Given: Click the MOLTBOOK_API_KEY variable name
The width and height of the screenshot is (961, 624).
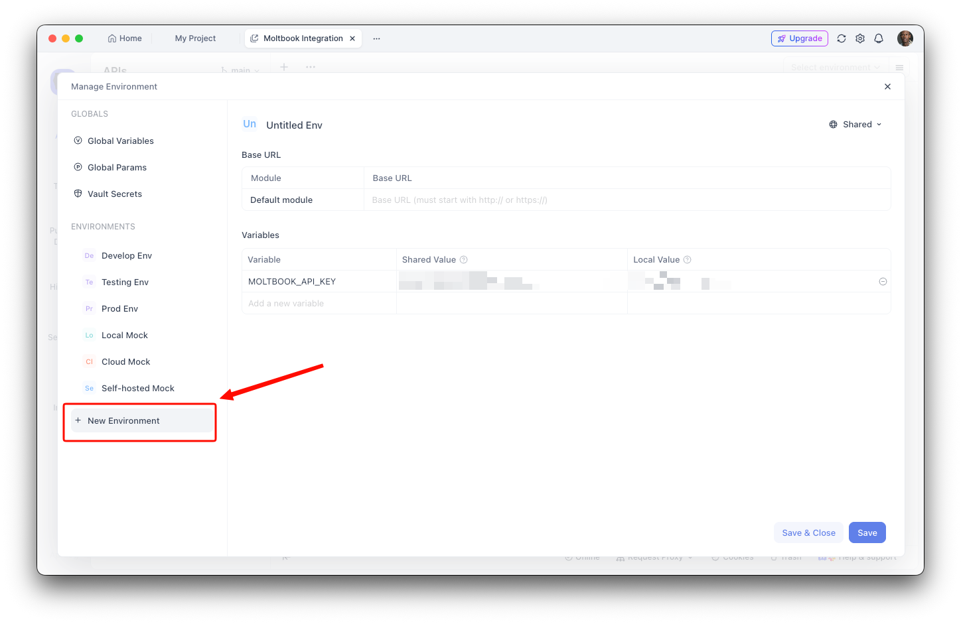Looking at the screenshot, I should [292, 281].
